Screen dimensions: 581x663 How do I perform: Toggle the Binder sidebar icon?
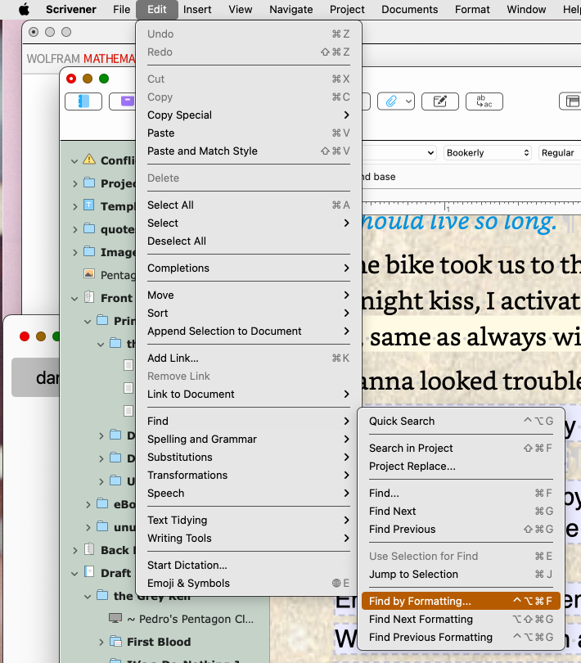click(x=83, y=101)
